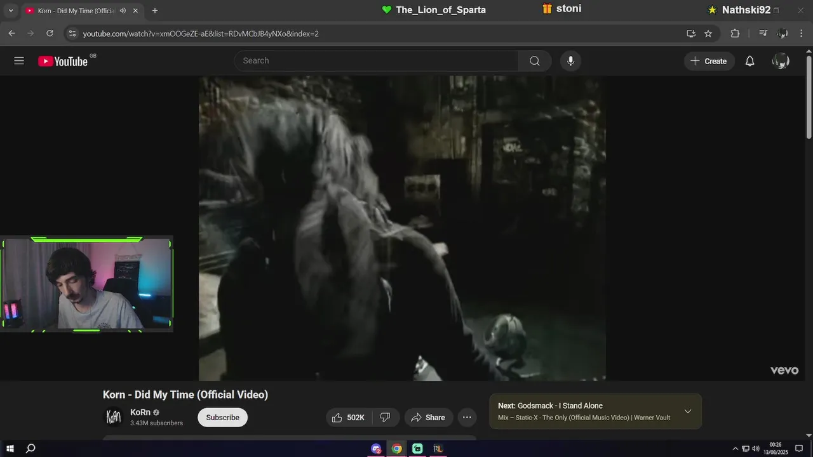Viewport: 813px width, 457px height.
Task: Switch to Chrome in the taskbar
Action: click(x=397, y=449)
